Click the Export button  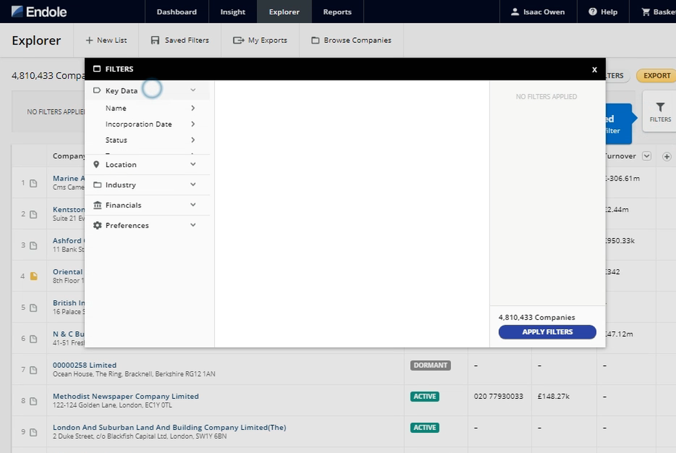tap(656, 76)
